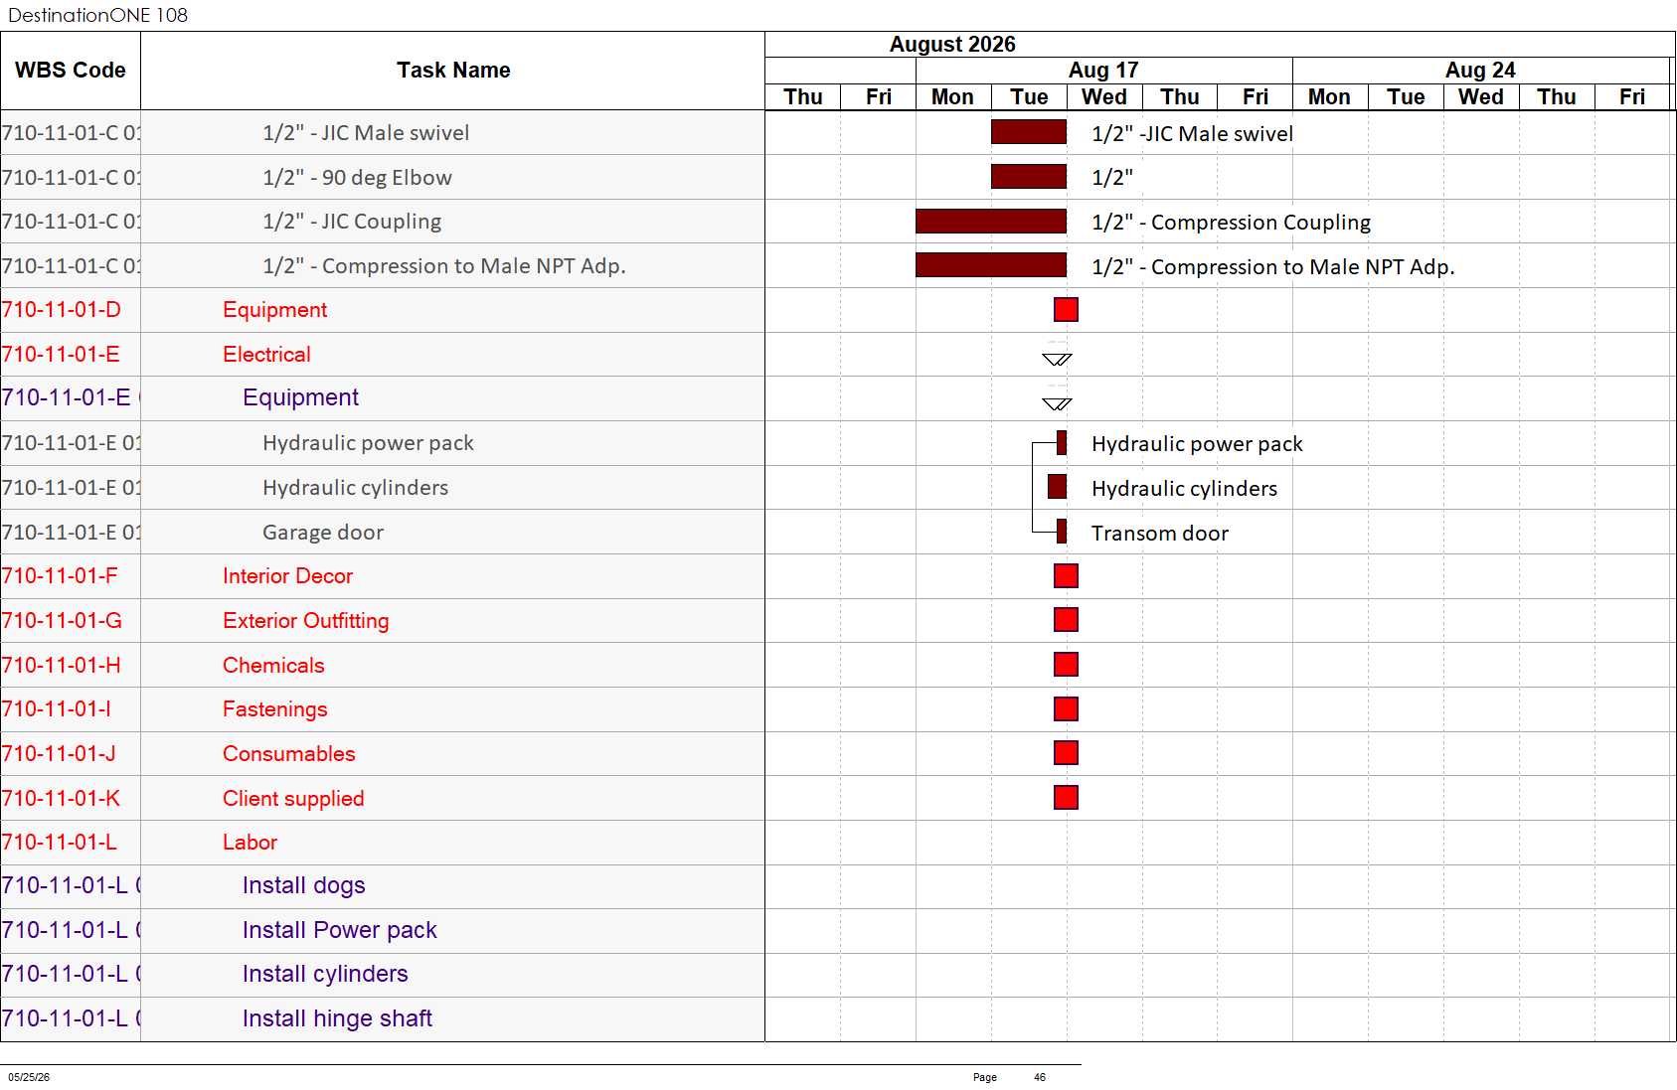Click the WBS Code column header
Image resolution: width=1677 pixels, height=1090 pixels.
coord(71,71)
